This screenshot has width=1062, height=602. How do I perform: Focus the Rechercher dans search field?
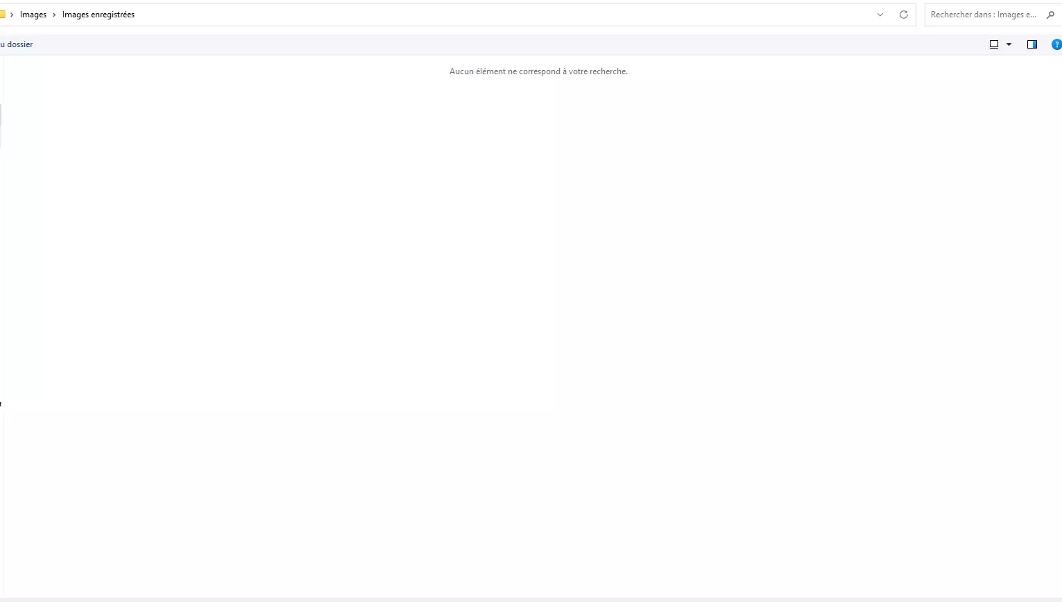(984, 15)
